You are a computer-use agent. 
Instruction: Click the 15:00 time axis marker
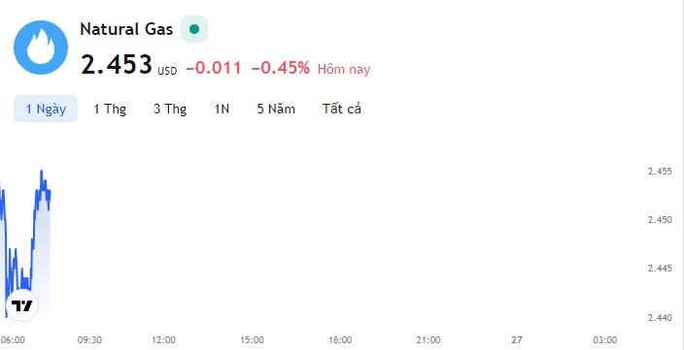(252, 340)
